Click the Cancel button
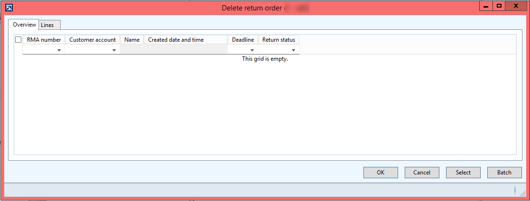This screenshot has width=530, height=201. 422,172
